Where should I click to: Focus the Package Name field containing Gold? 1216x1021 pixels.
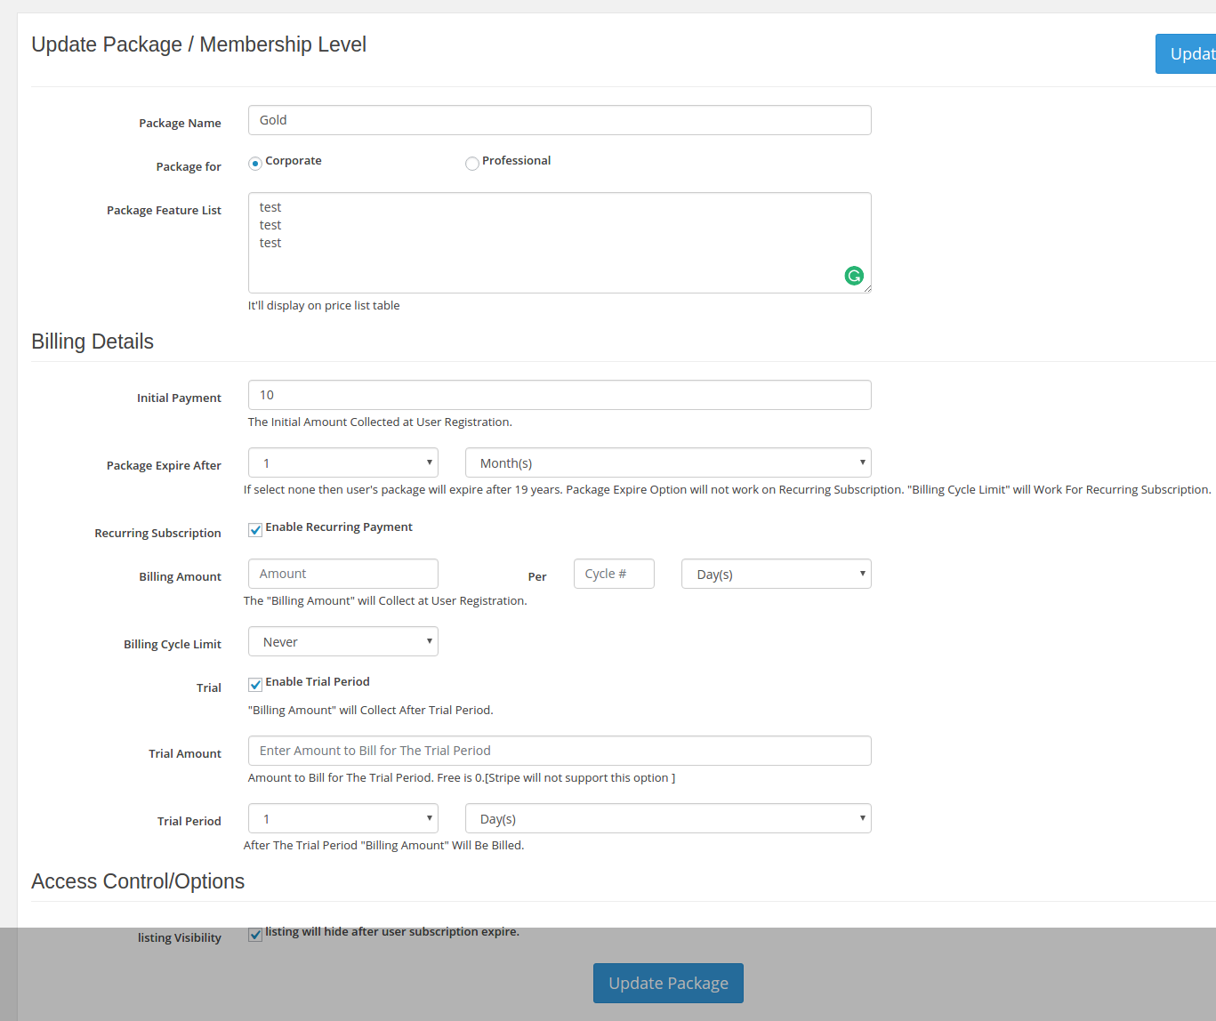pyautogui.click(x=560, y=120)
